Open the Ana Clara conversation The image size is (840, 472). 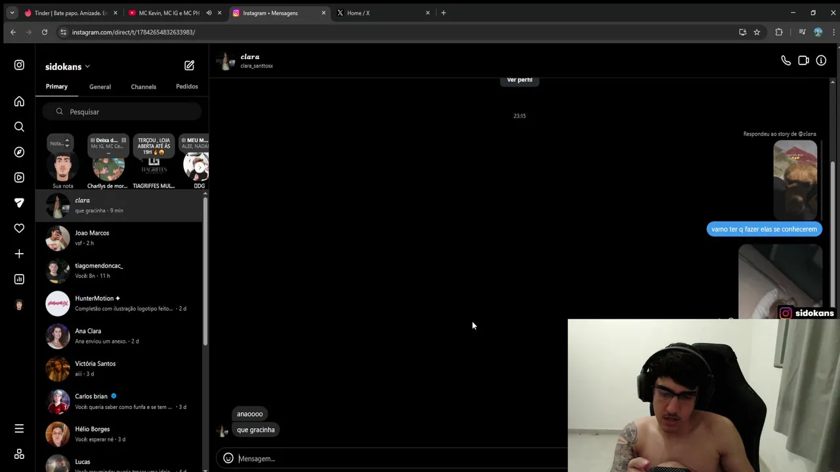tap(120, 336)
